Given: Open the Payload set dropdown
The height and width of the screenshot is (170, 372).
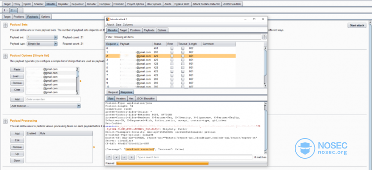Looking at the screenshot, I should pos(42,38).
